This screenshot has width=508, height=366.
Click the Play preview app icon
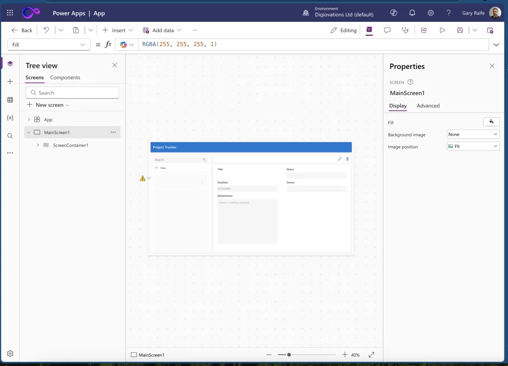click(x=442, y=30)
